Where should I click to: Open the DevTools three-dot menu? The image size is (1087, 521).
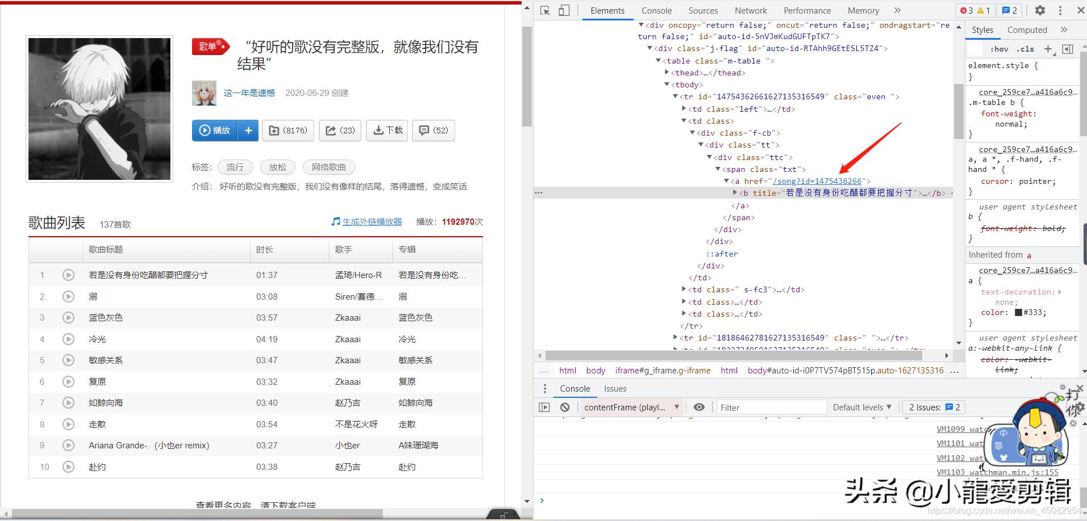pos(1059,10)
